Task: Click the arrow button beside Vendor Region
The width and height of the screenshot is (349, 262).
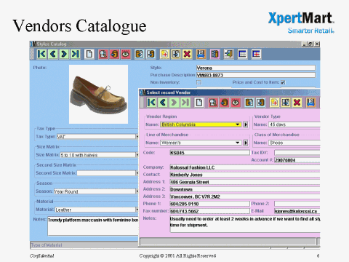Action: [246, 124]
